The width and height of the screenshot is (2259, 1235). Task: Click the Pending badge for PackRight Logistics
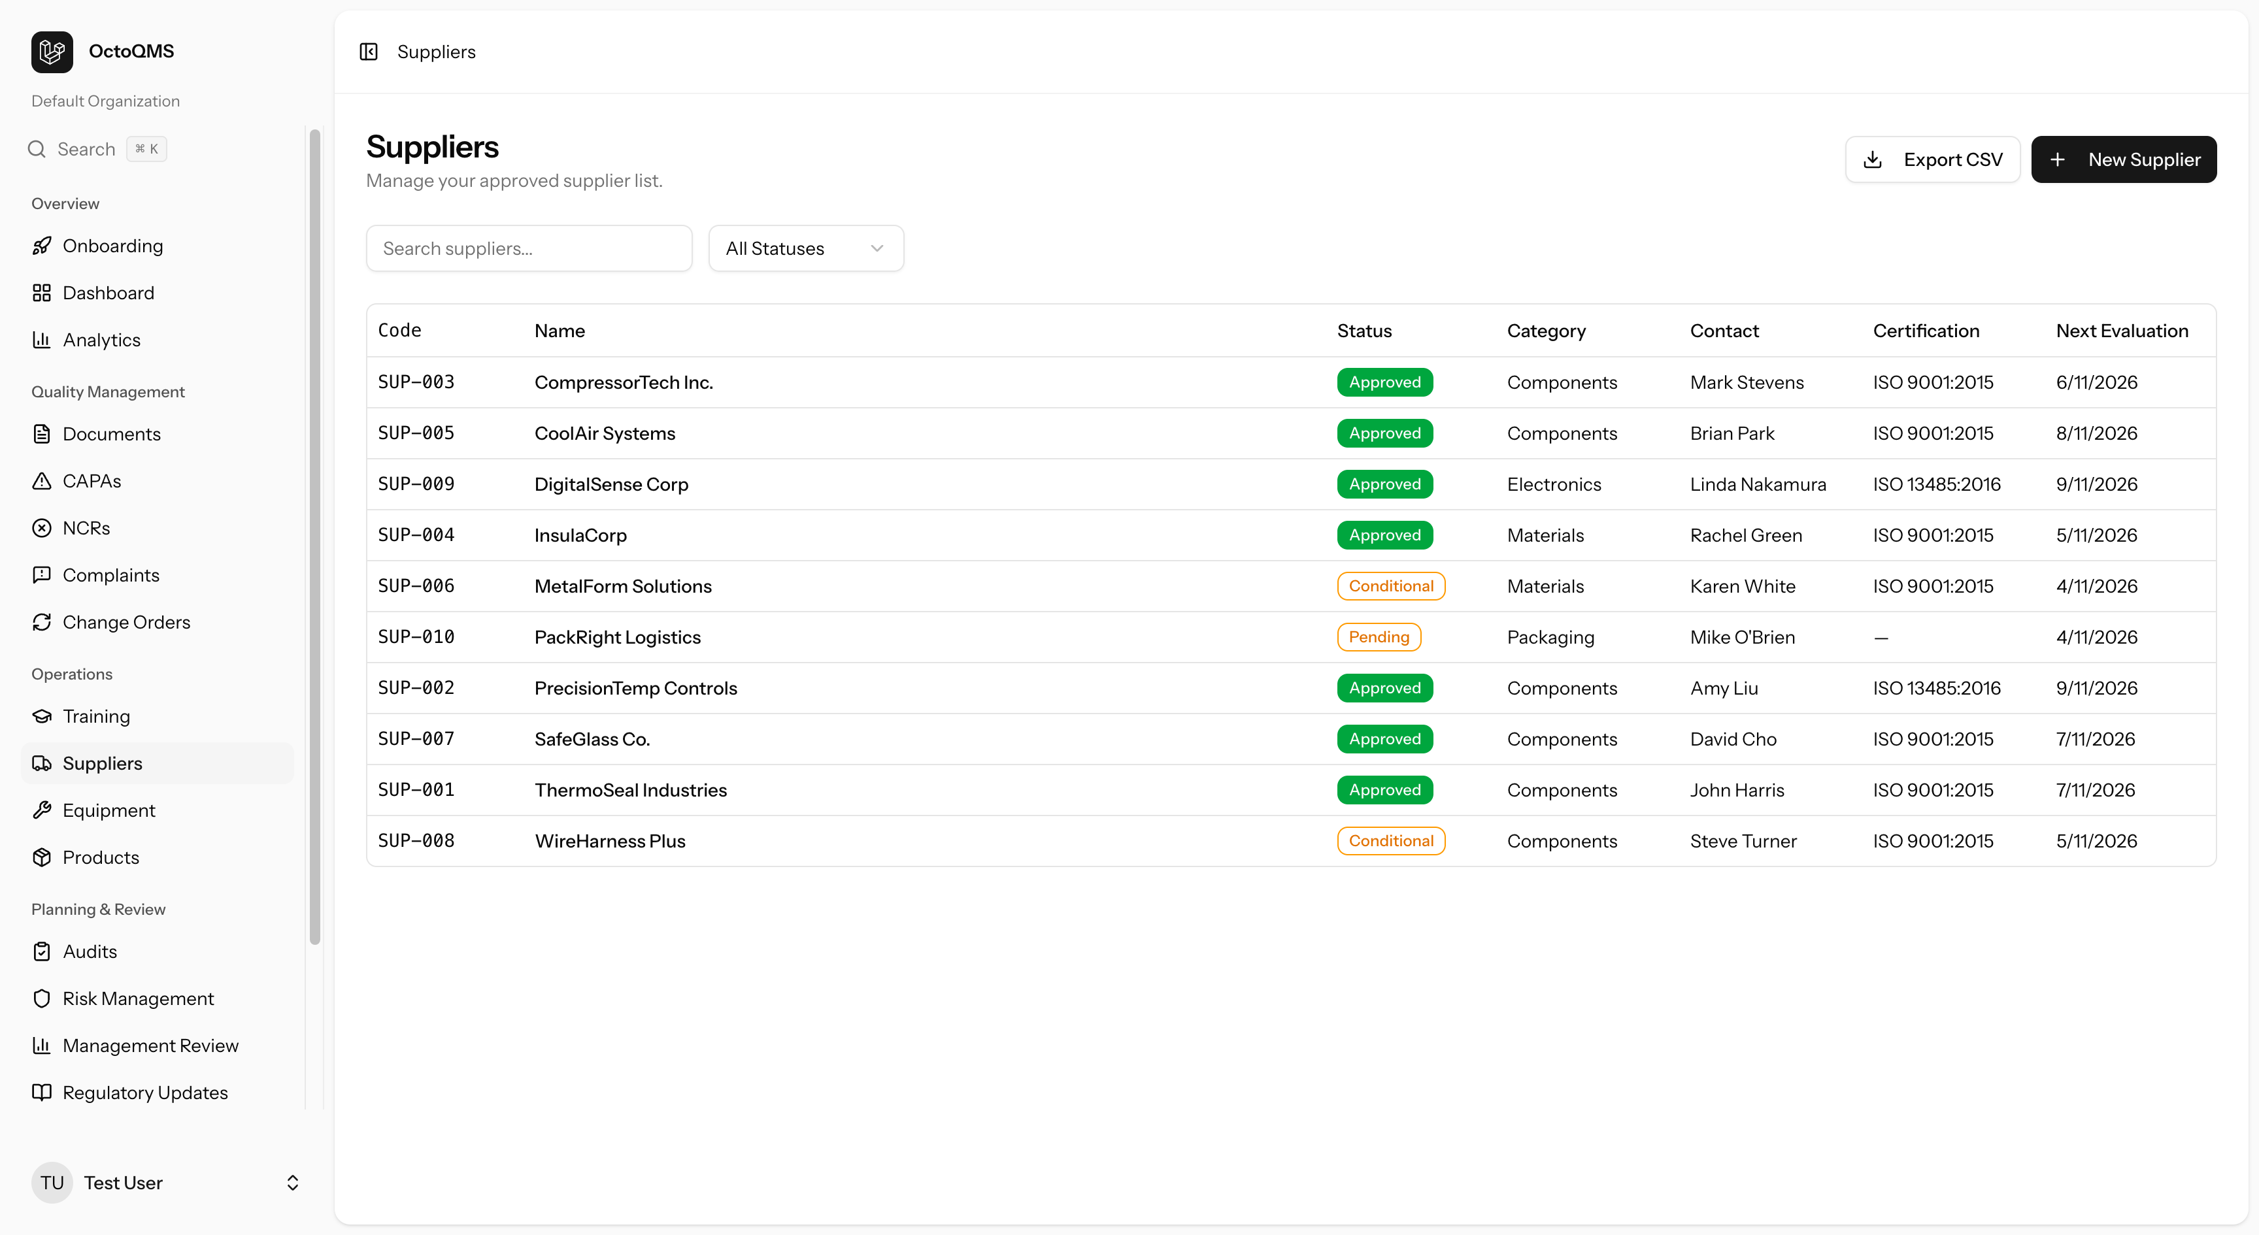coord(1379,637)
